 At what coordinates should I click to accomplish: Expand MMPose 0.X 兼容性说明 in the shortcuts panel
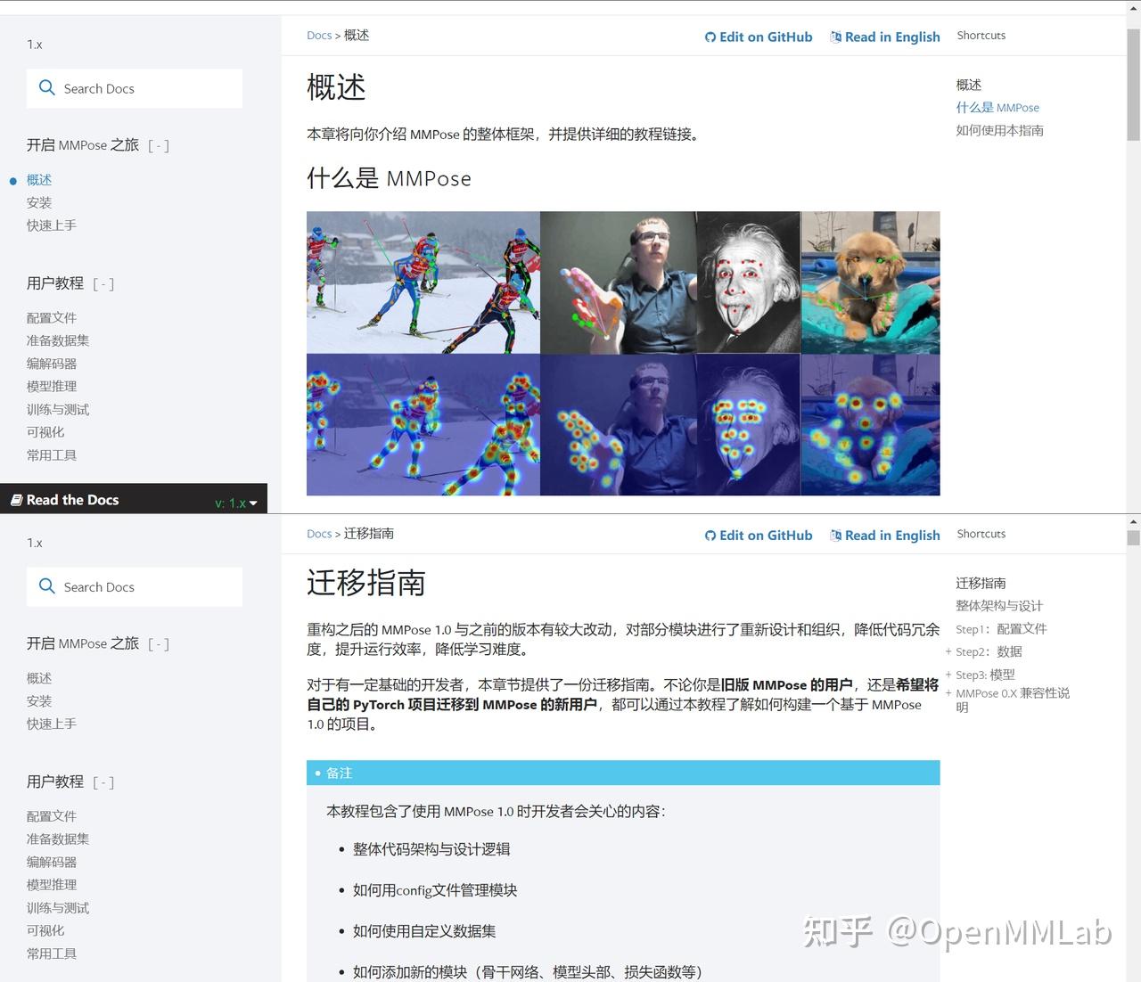(948, 692)
